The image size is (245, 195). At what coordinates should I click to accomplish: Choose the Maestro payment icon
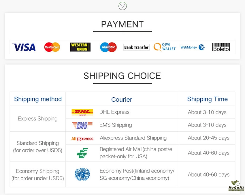[x=108, y=47]
